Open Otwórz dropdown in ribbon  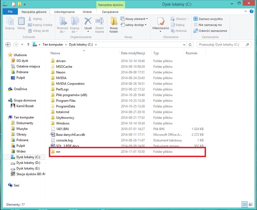[180, 19]
